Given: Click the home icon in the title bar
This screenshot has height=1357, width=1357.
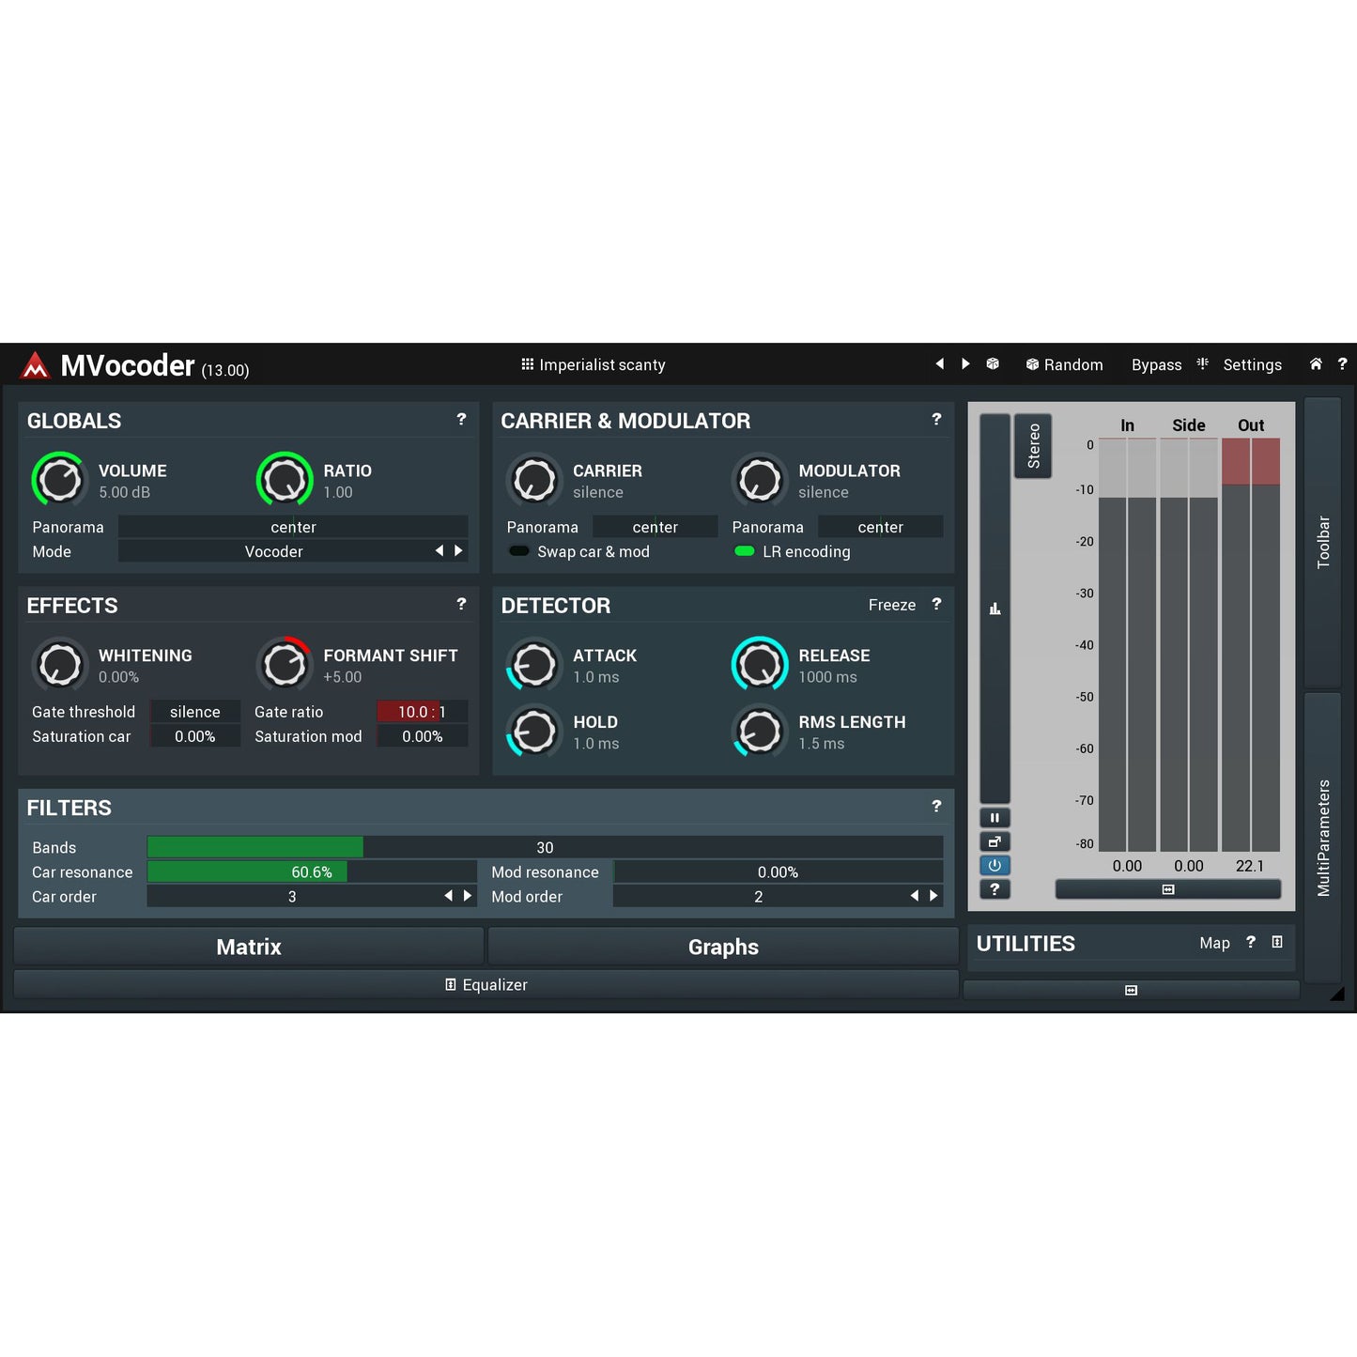Looking at the screenshot, I should tap(1316, 364).
